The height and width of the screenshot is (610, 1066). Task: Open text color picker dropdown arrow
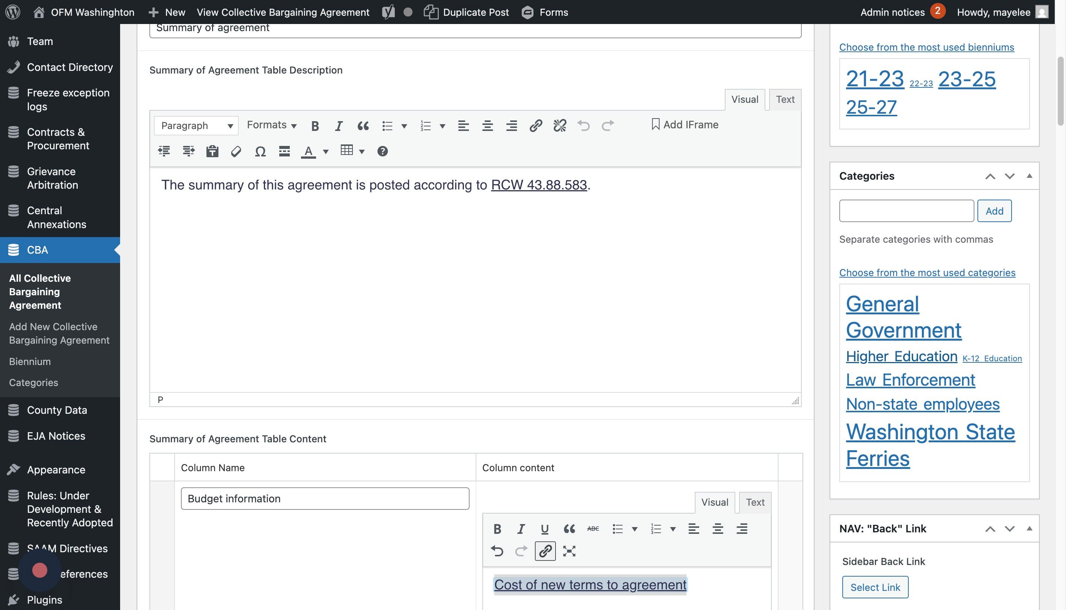click(326, 151)
